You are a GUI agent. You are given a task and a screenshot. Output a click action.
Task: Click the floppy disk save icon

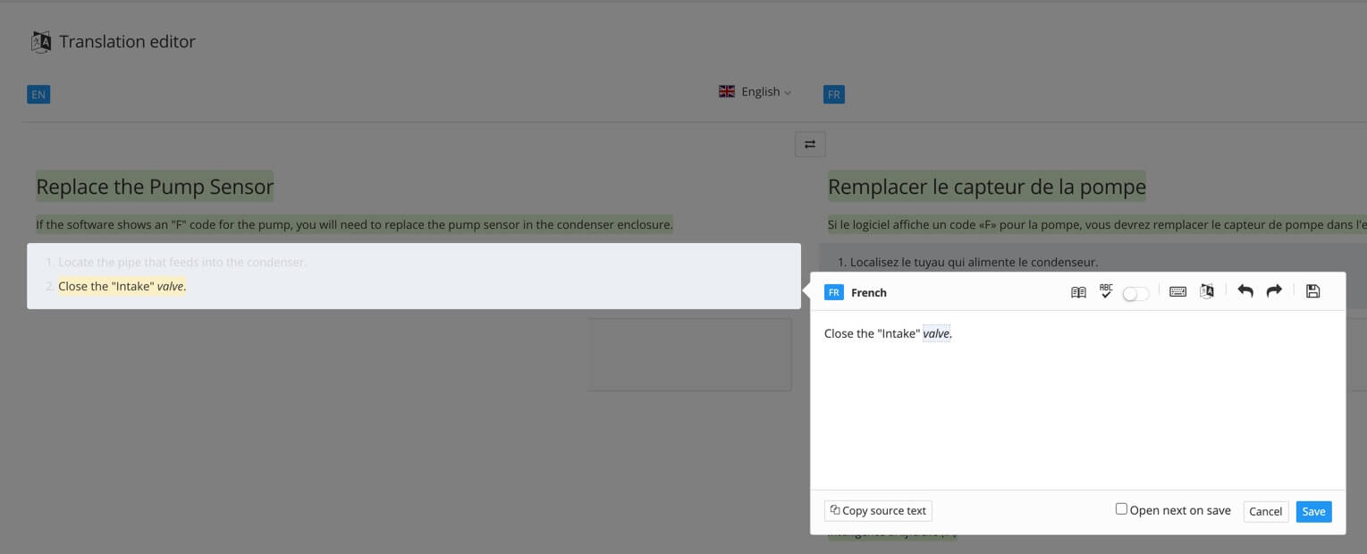click(x=1312, y=291)
